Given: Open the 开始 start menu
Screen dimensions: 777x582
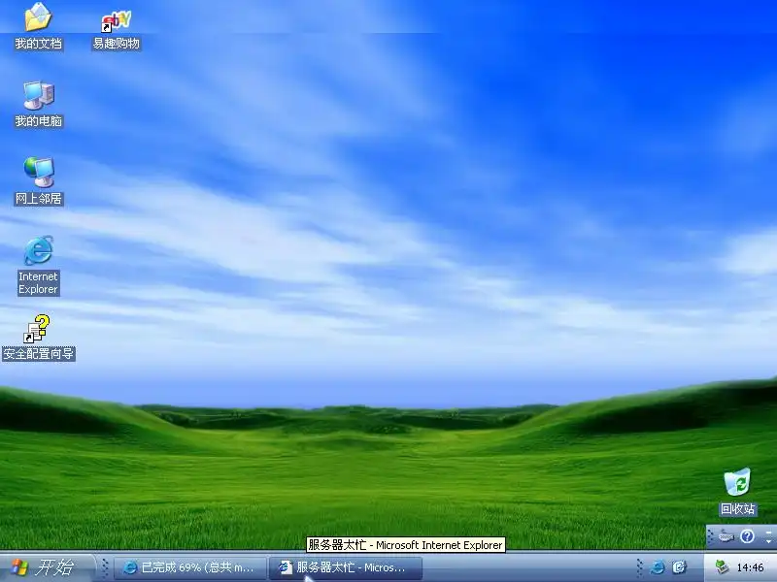Looking at the screenshot, I should click(47, 567).
